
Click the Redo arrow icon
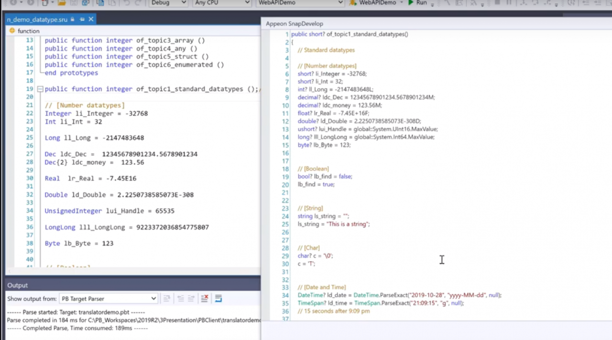[139, 3]
